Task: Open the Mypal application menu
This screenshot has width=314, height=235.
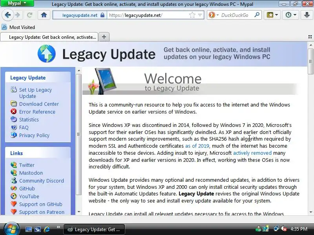Action: [17, 3]
